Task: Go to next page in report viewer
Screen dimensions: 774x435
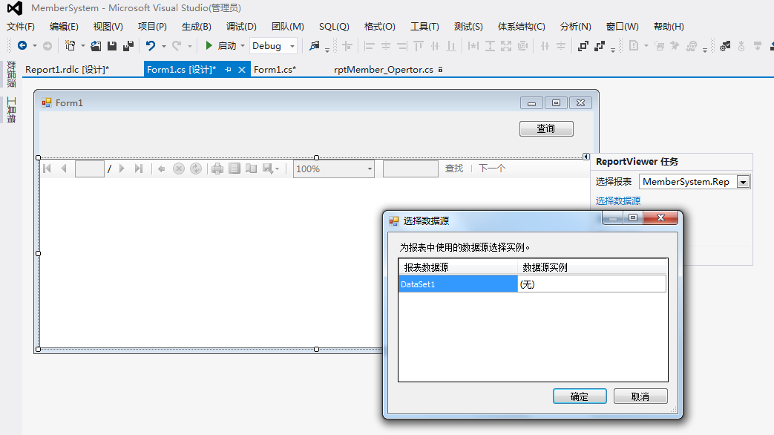Action: point(122,169)
